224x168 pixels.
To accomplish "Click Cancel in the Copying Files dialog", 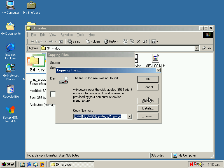I will pyautogui.click(x=148, y=87).
